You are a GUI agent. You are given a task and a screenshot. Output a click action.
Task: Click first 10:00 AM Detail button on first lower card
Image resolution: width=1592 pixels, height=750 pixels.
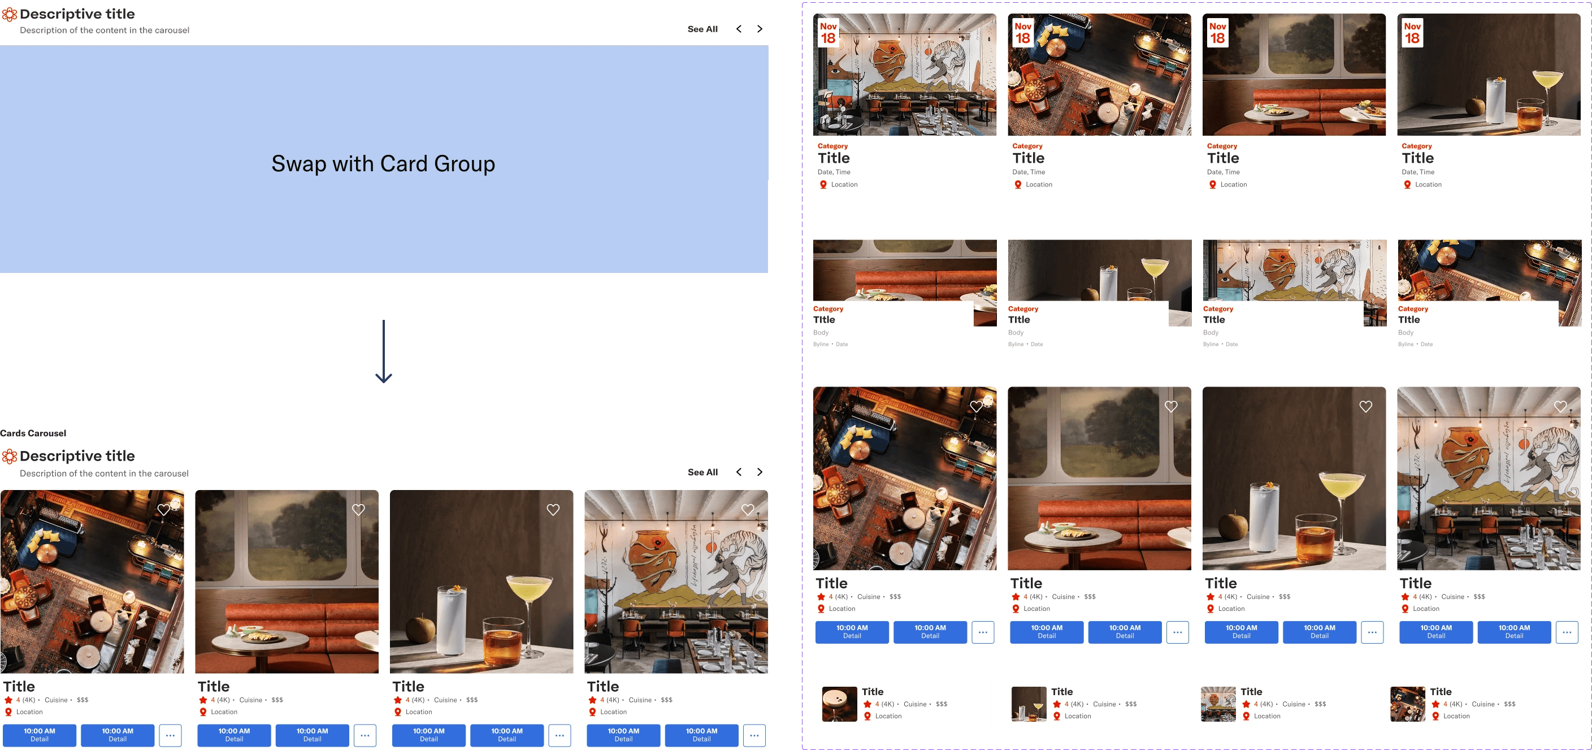tap(40, 735)
